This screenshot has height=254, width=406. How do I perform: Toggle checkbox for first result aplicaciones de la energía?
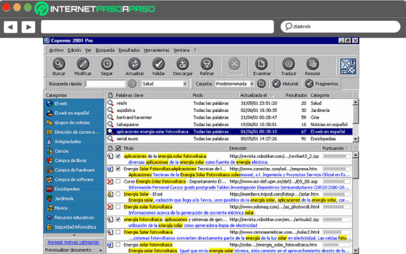click(x=118, y=156)
